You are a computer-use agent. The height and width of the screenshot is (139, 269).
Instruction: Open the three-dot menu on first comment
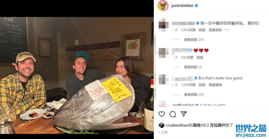tap(227, 30)
